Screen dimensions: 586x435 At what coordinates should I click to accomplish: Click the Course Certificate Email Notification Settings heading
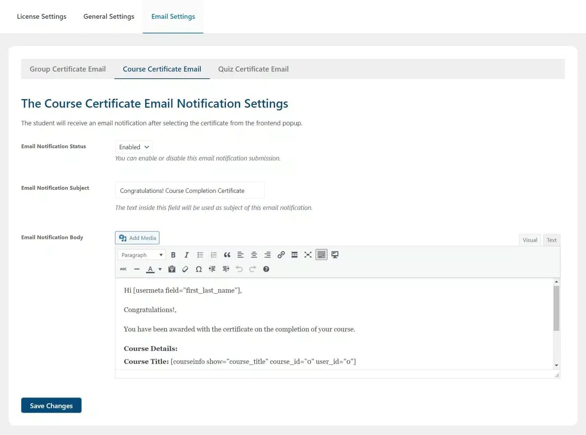[x=155, y=103]
